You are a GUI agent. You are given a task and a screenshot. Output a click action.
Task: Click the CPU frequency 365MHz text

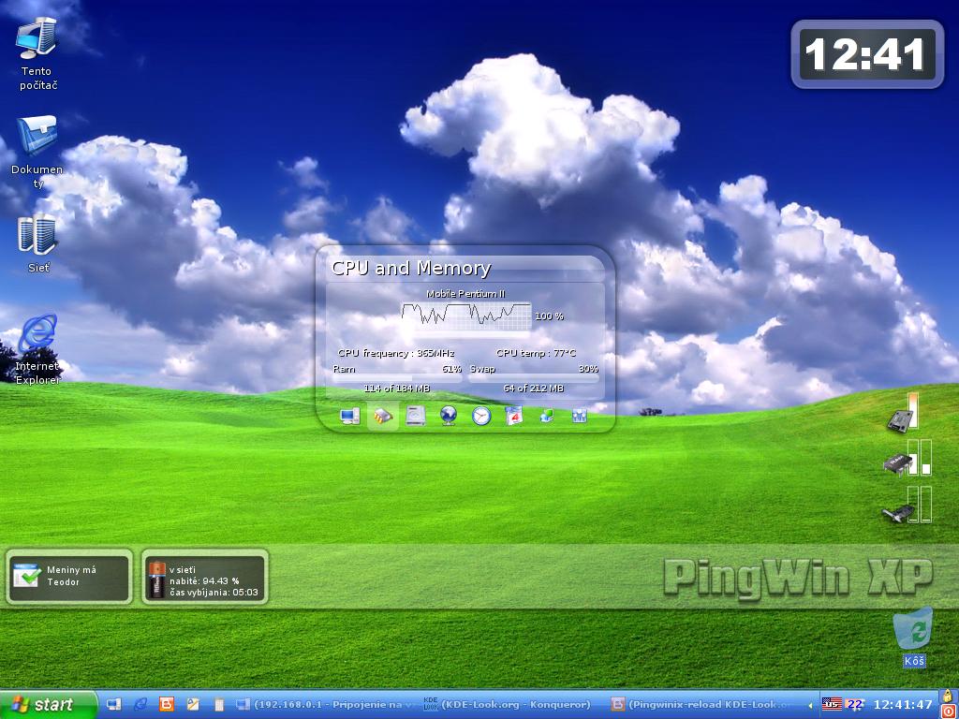tap(396, 353)
